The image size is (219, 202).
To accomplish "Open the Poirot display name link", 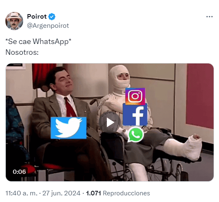I will [37, 17].
